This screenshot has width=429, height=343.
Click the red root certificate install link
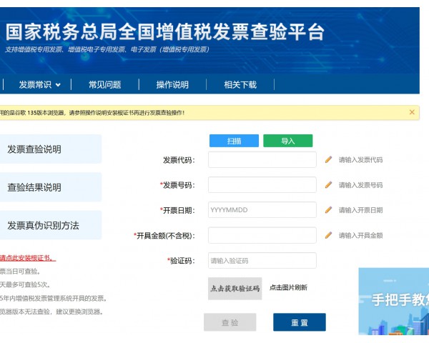(x=28, y=258)
